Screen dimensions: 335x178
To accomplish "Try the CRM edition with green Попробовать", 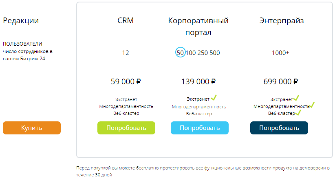I will 126,127.
